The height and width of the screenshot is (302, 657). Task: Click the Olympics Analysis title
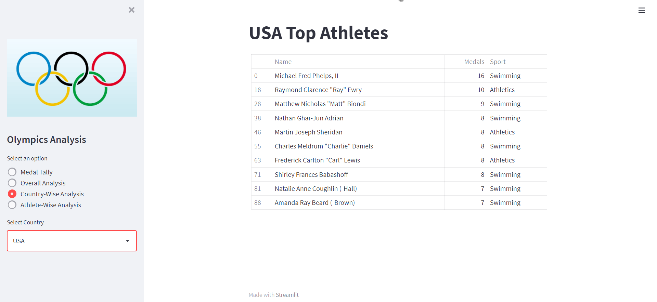pos(46,139)
